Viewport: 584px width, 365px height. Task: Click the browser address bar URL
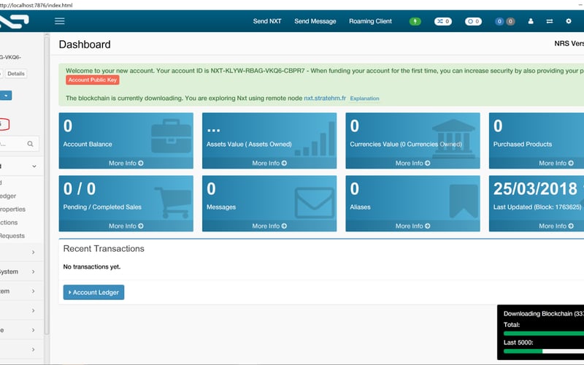(x=36, y=5)
